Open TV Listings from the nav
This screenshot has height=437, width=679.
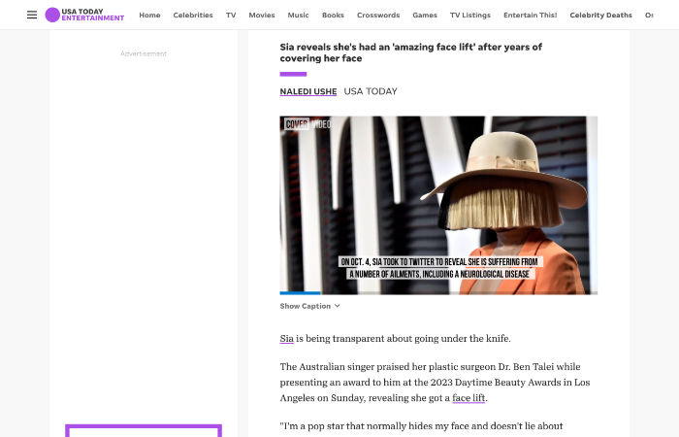(x=470, y=16)
